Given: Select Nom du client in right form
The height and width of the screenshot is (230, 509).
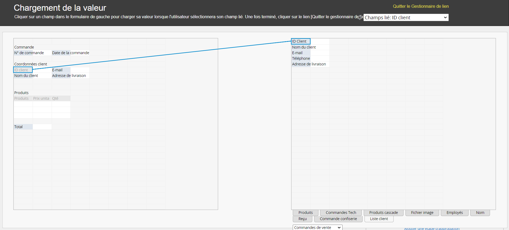Looking at the screenshot, I should pyautogui.click(x=304, y=47).
